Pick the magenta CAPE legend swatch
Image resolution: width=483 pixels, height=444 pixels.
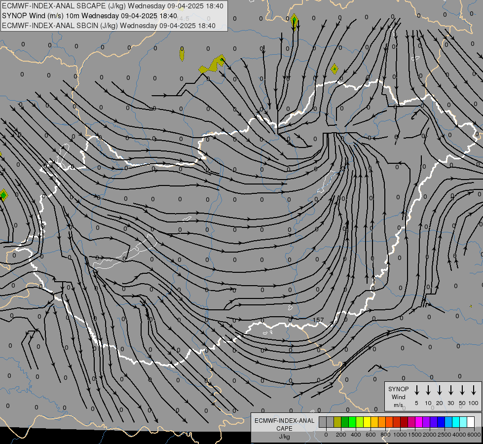tap(419, 422)
